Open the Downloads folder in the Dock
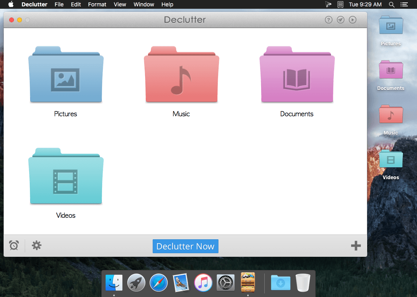This screenshot has height=297, width=417. (281, 283)
